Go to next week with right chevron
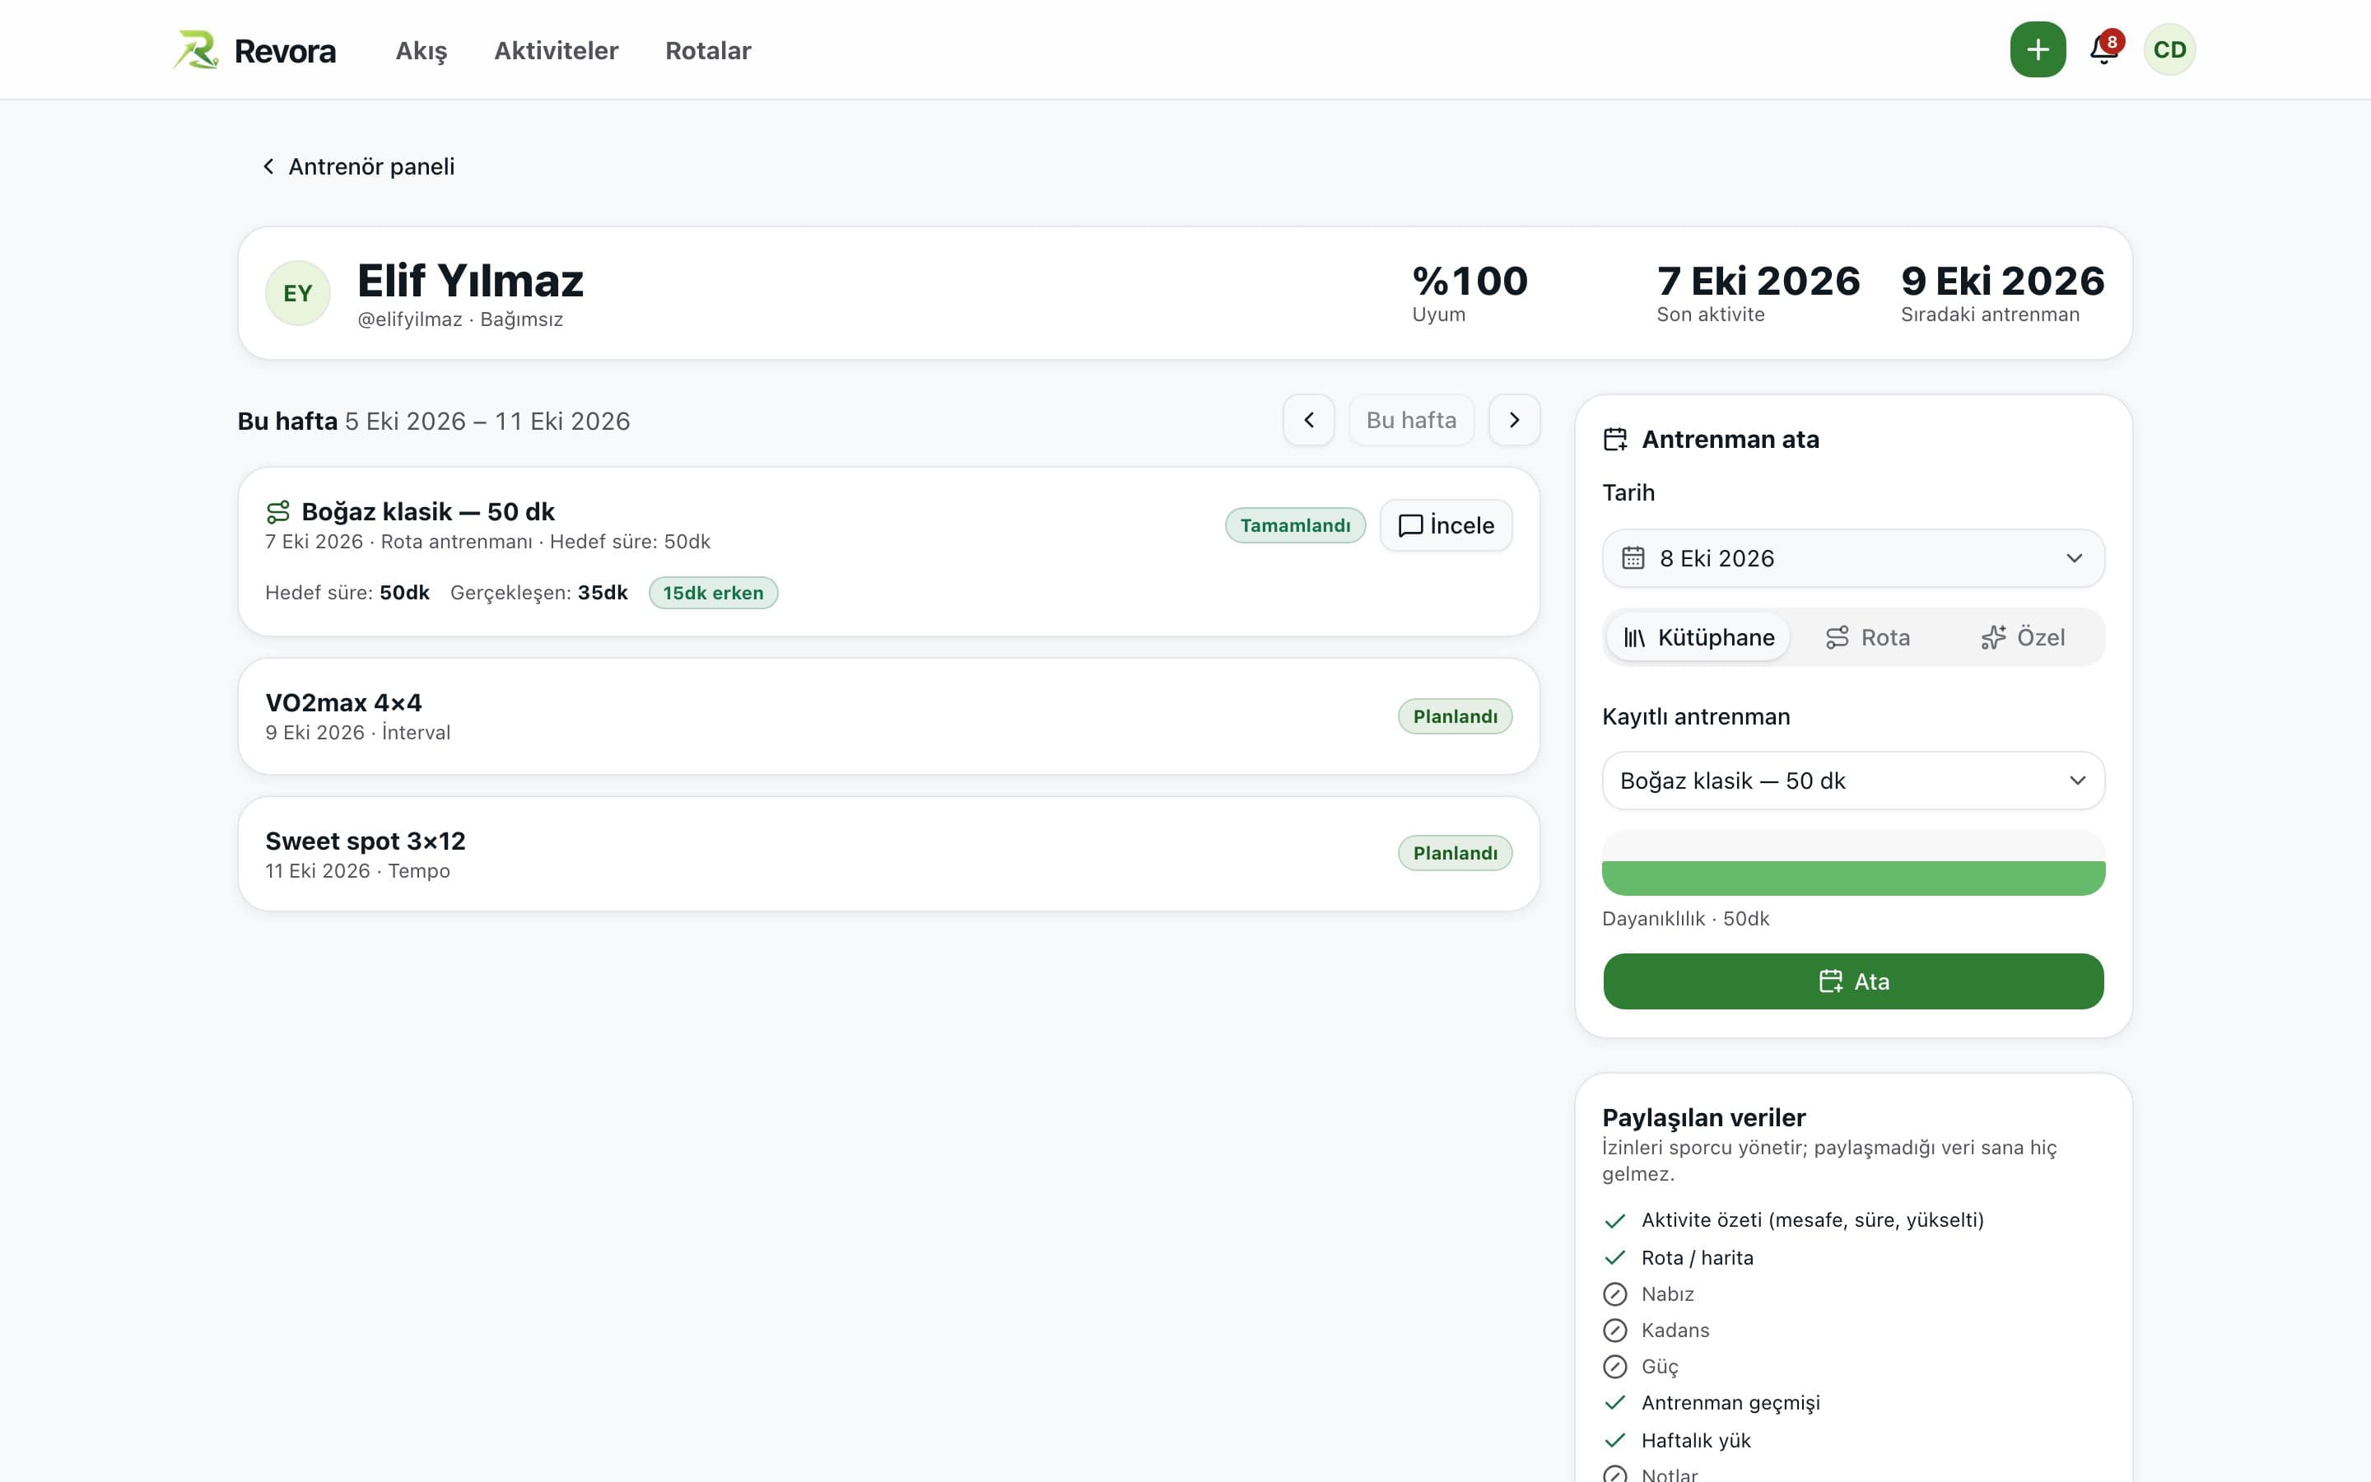The width and height of the screenshot is (2371, 1482). coord(1515,421)
